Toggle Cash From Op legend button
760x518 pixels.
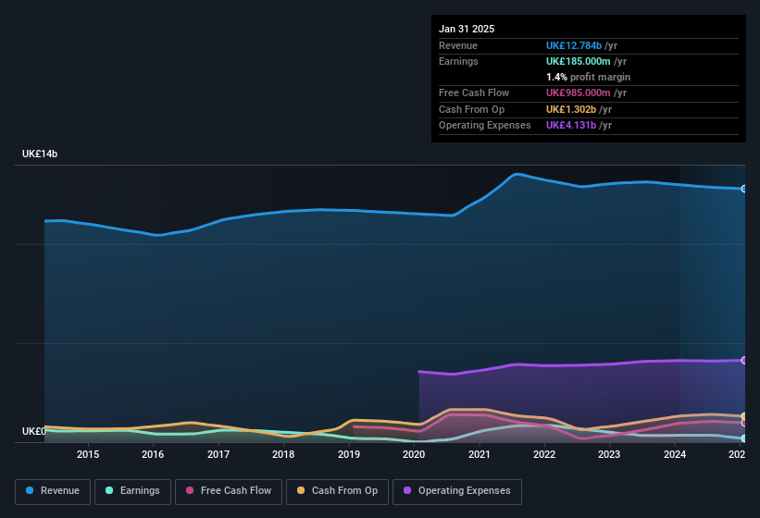tap(337, 491)
